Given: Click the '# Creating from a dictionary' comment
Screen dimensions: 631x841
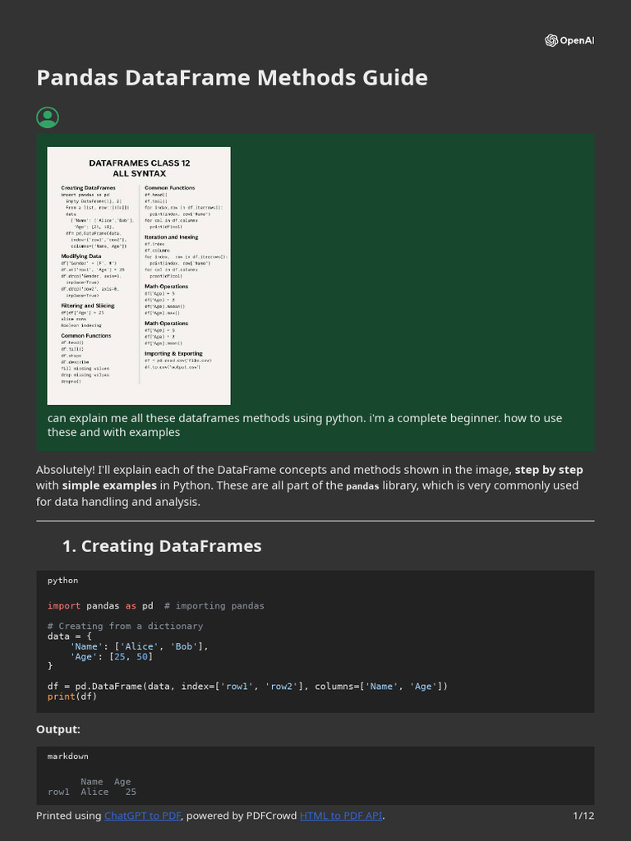Looking at the screenshot, I should 125,626.
